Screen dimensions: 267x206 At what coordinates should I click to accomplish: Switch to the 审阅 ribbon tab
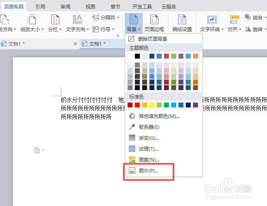(65, 6)
